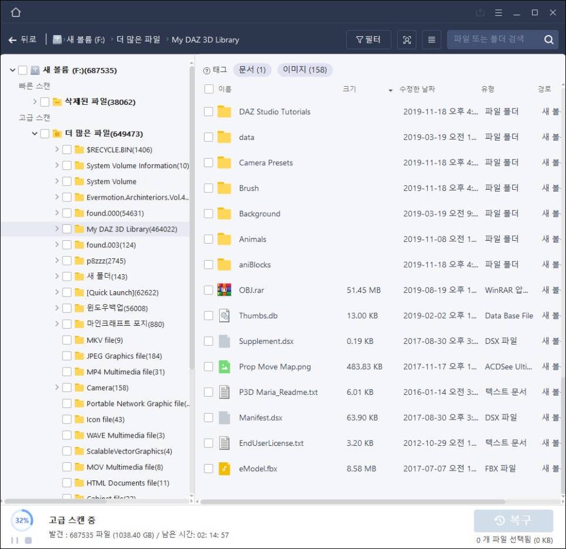Click the 복구 recover button

513,520
